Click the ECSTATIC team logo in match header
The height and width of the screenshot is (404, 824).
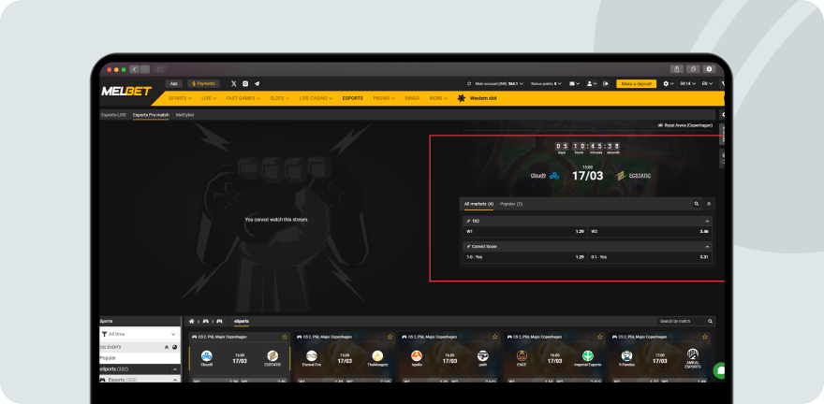tap(621, 176)
